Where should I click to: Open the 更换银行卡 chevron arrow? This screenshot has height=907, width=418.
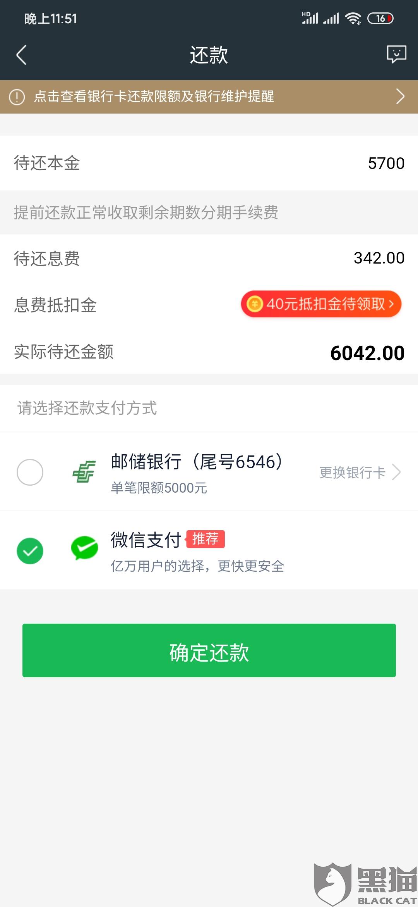(396, 472)
